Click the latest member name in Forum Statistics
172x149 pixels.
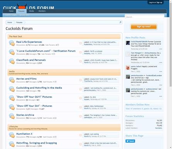tap(159, 128)
